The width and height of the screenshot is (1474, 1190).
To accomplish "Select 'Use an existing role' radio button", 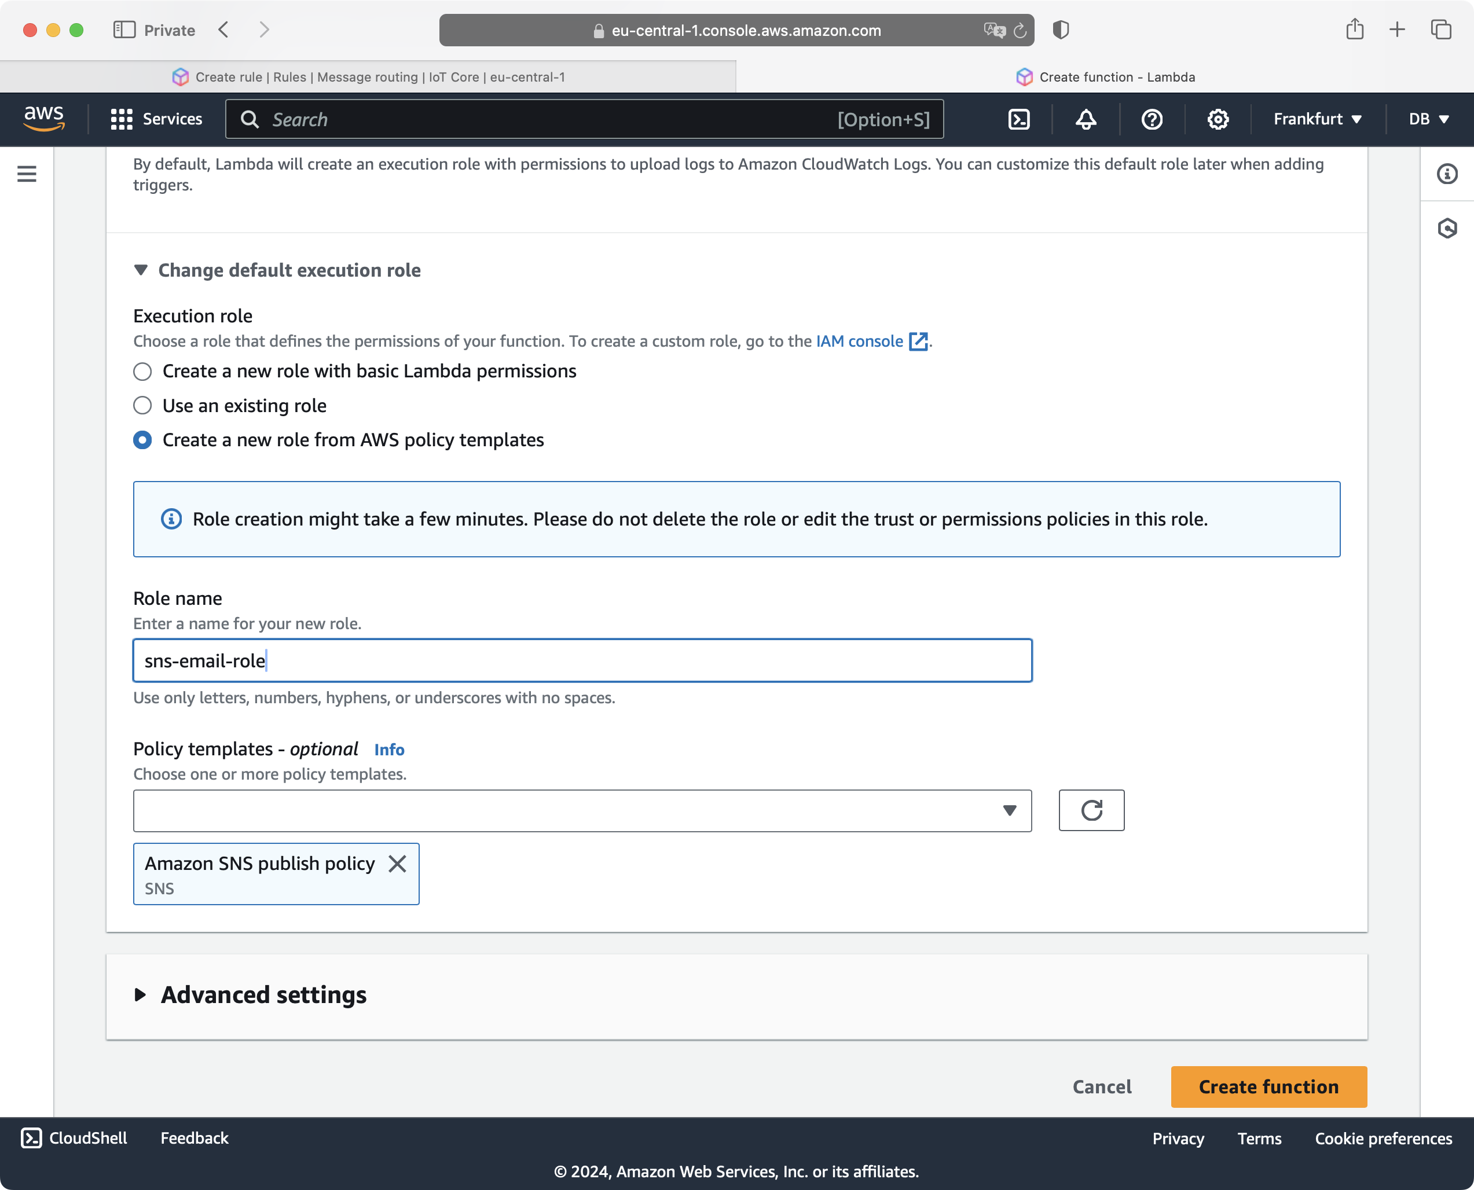I will [142, 406].
